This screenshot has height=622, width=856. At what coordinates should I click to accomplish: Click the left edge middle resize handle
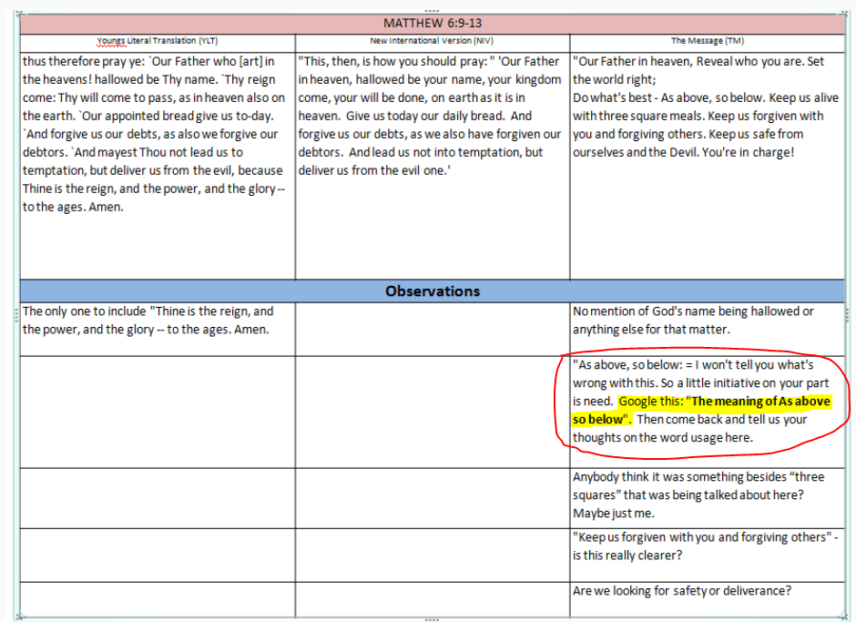click(16, 315)
